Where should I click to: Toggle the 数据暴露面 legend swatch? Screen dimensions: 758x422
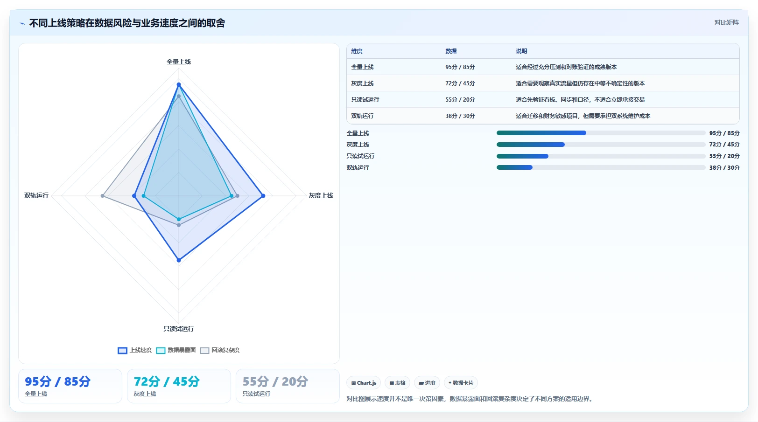(x=161, y=350)
